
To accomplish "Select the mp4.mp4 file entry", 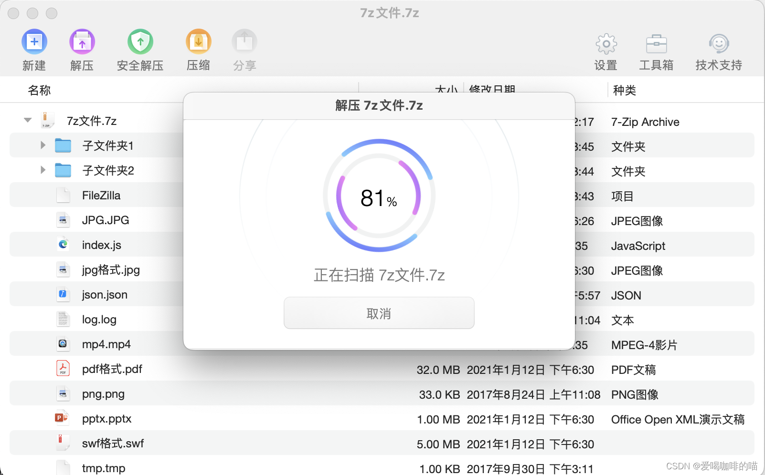I will click(x=106, y=344).
